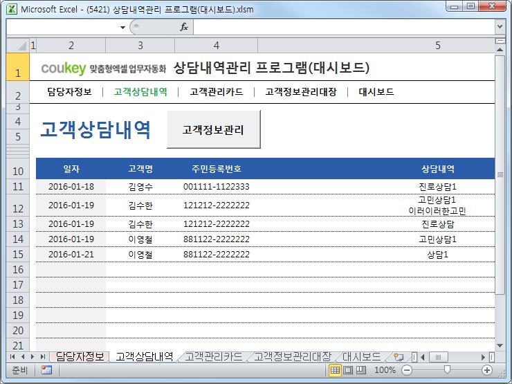
Task: Select column header 3
Action: pyautogui.click(x=140, y=46)
